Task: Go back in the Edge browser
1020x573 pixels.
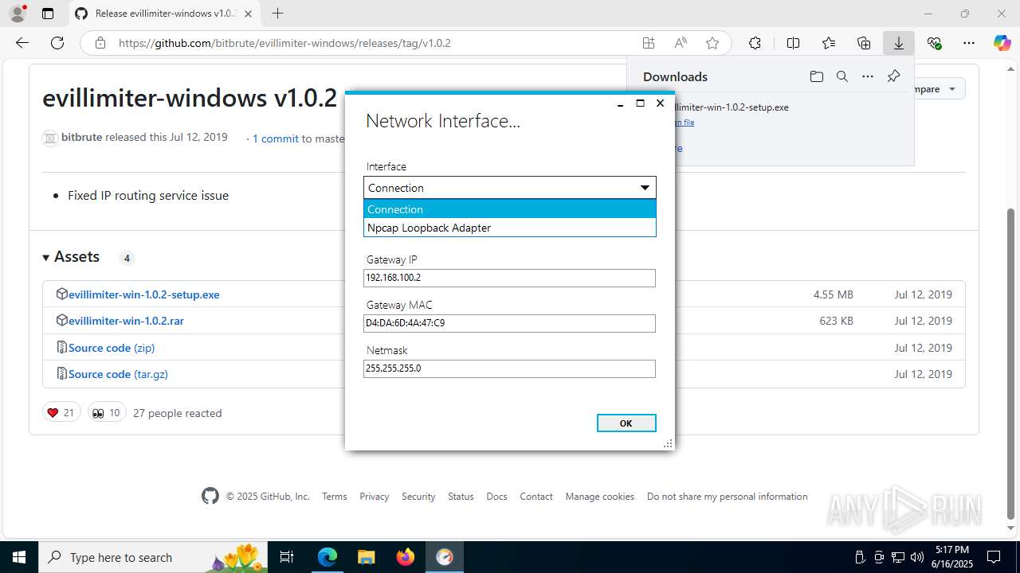Action: click(x=22, y=43)
